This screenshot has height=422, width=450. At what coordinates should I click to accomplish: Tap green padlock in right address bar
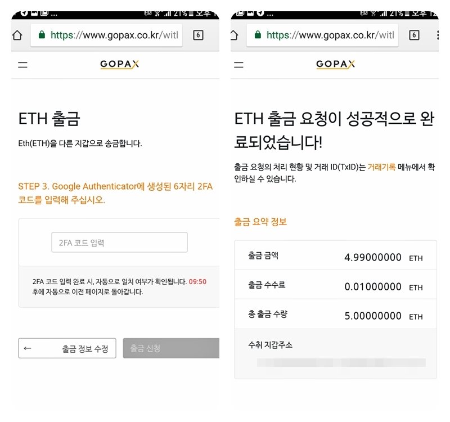(258, 35)
